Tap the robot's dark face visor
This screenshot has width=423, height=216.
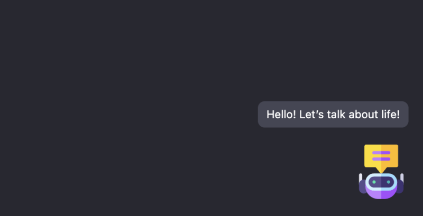pos(381,182)
